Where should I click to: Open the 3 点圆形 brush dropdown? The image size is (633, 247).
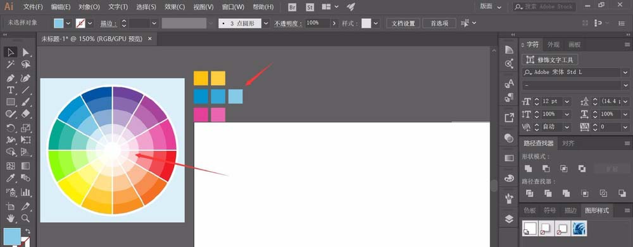pos(266,23)
